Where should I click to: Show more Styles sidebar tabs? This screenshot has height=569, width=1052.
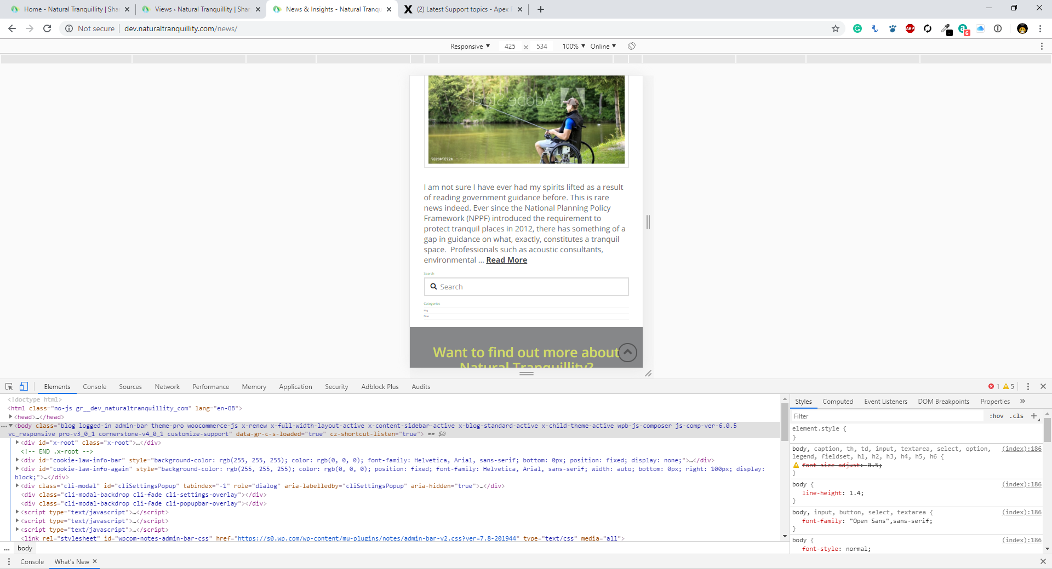tap(1022, 401)
